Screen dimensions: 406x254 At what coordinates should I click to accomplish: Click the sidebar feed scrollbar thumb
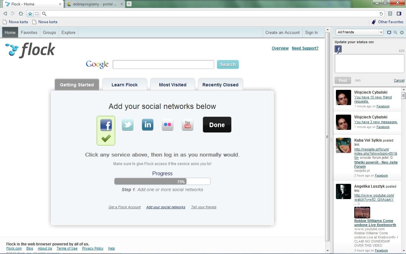pyautogui.click(x=404, y=96)
